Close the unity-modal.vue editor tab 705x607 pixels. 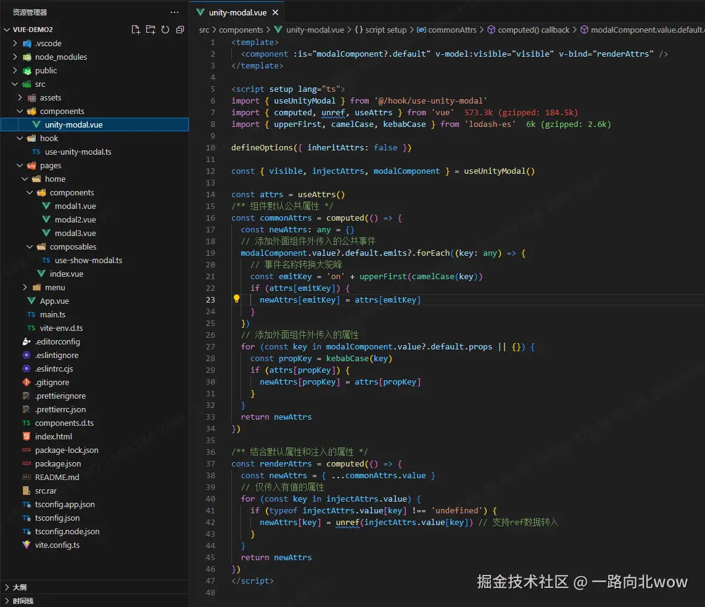click(275, 12)
